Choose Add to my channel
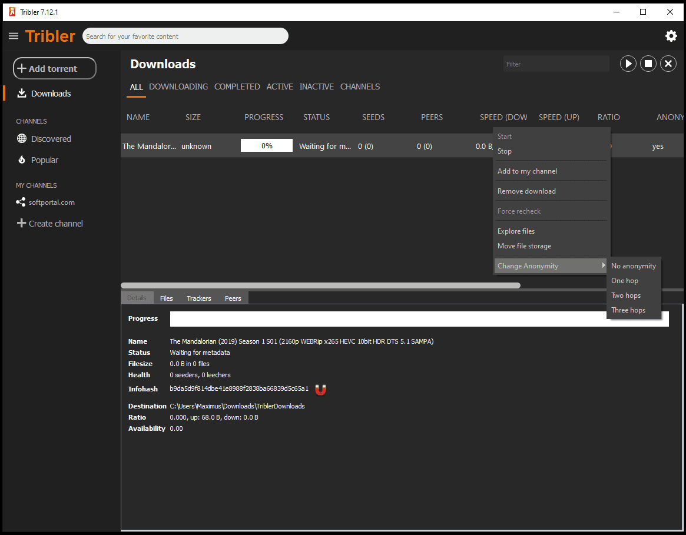686x535 pixels. [x=551, y=171]
